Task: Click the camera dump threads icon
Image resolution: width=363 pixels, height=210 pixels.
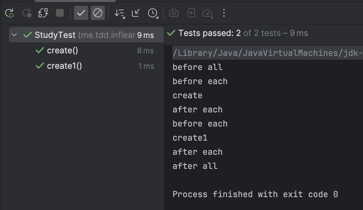Action: click(174, 13)
